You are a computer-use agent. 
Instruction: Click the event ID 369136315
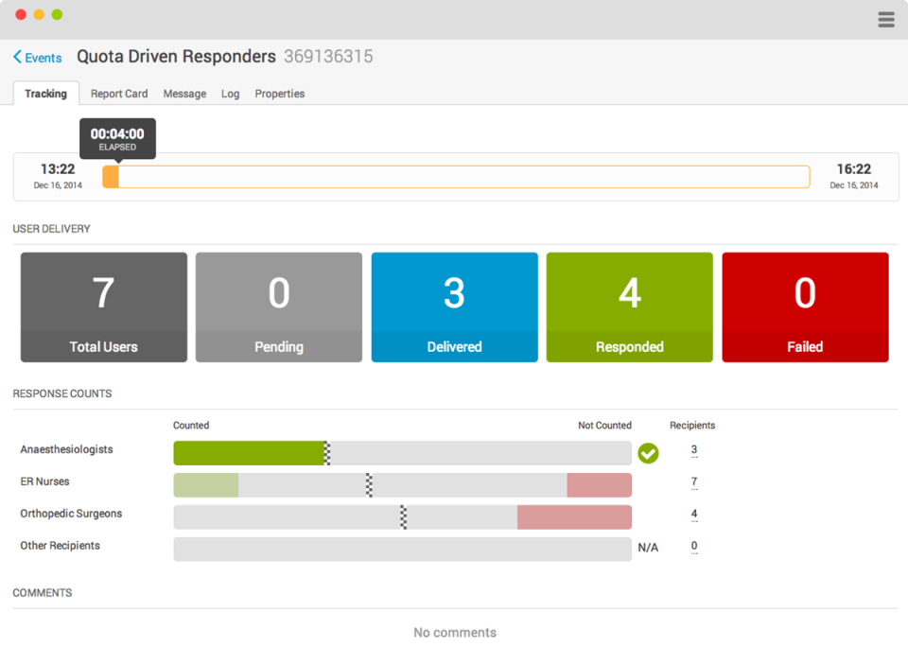328,56
